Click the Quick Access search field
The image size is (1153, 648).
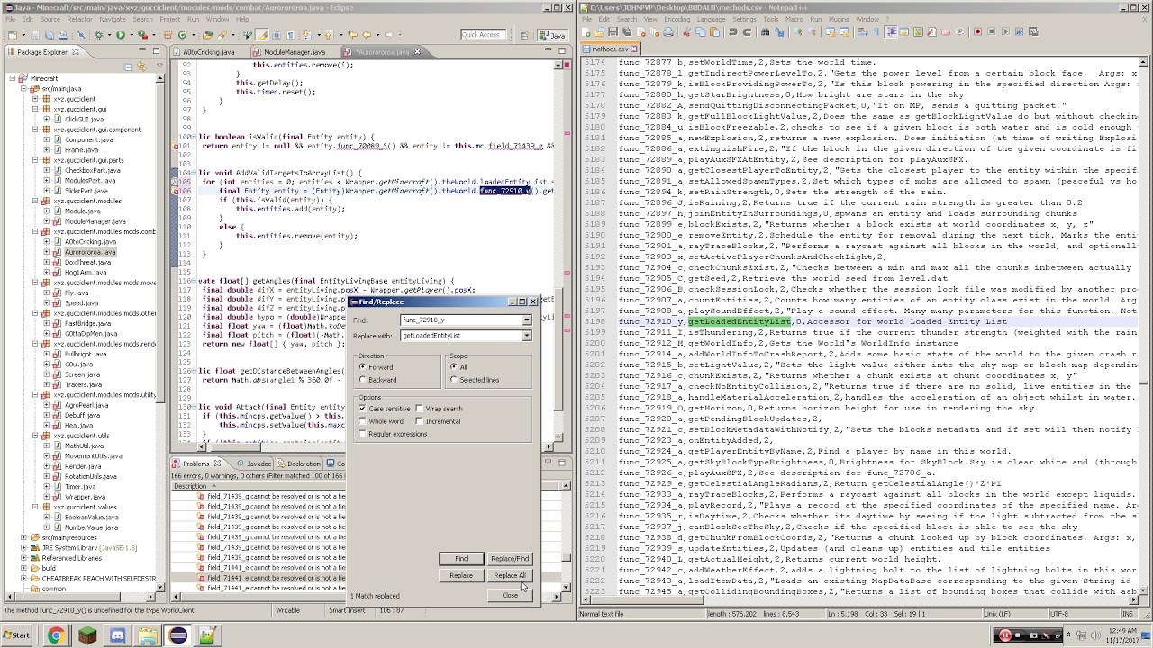click(x=482, y=35)
